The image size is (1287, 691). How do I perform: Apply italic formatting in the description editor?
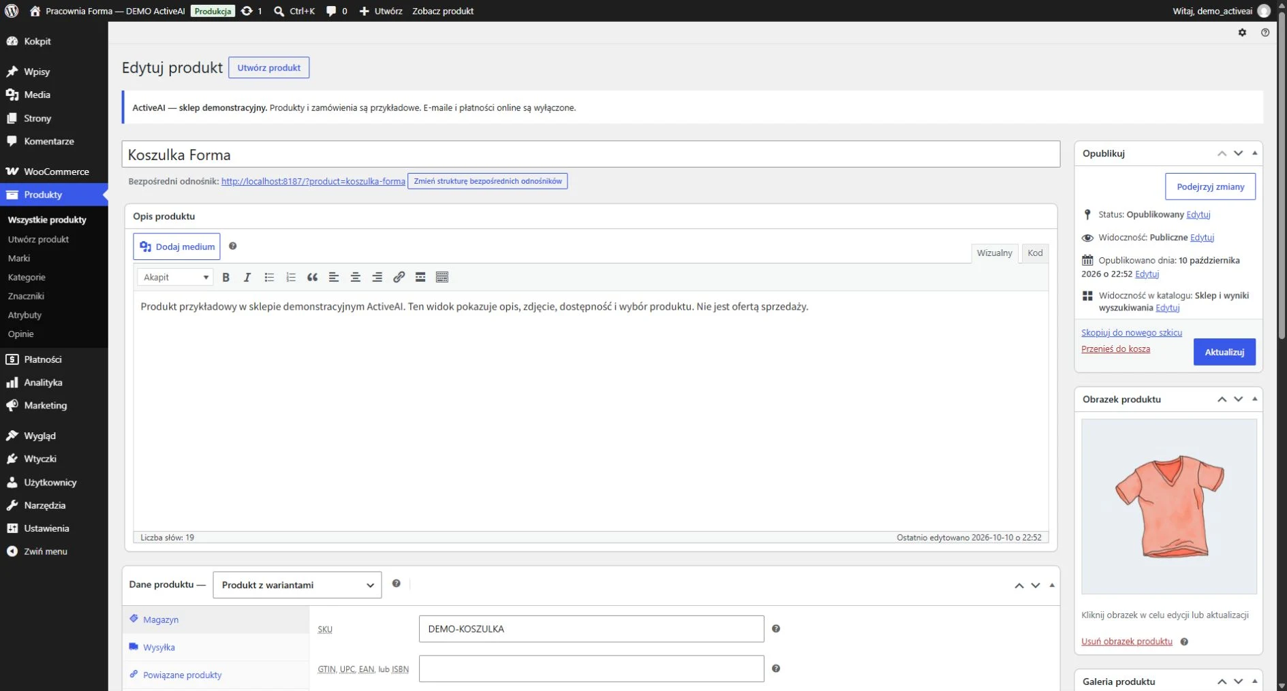247,277
